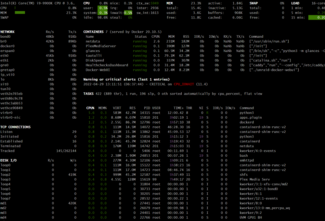The image size is (325, 221).
Task: Click the Listen connections label
Action: [6, 132]
